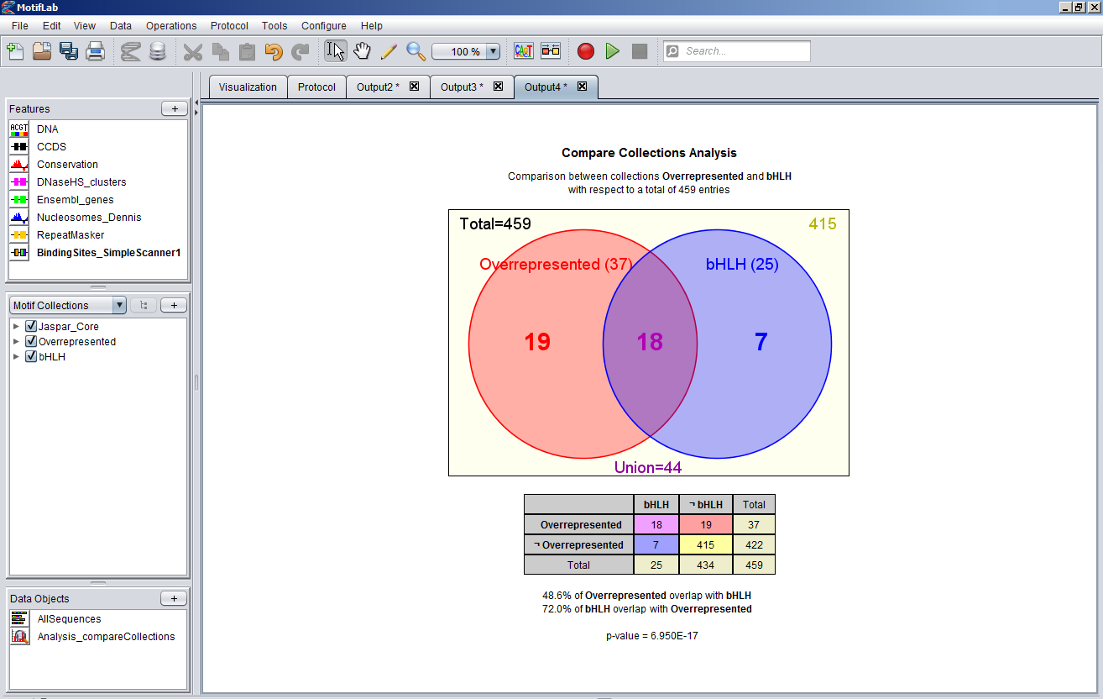Viewport: 1103px width, 699px height.
Task: Switch to the Protocol tab
Action: click(316, 87)
